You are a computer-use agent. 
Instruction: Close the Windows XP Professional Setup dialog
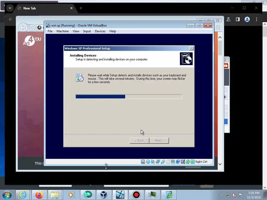coord(191,48)
